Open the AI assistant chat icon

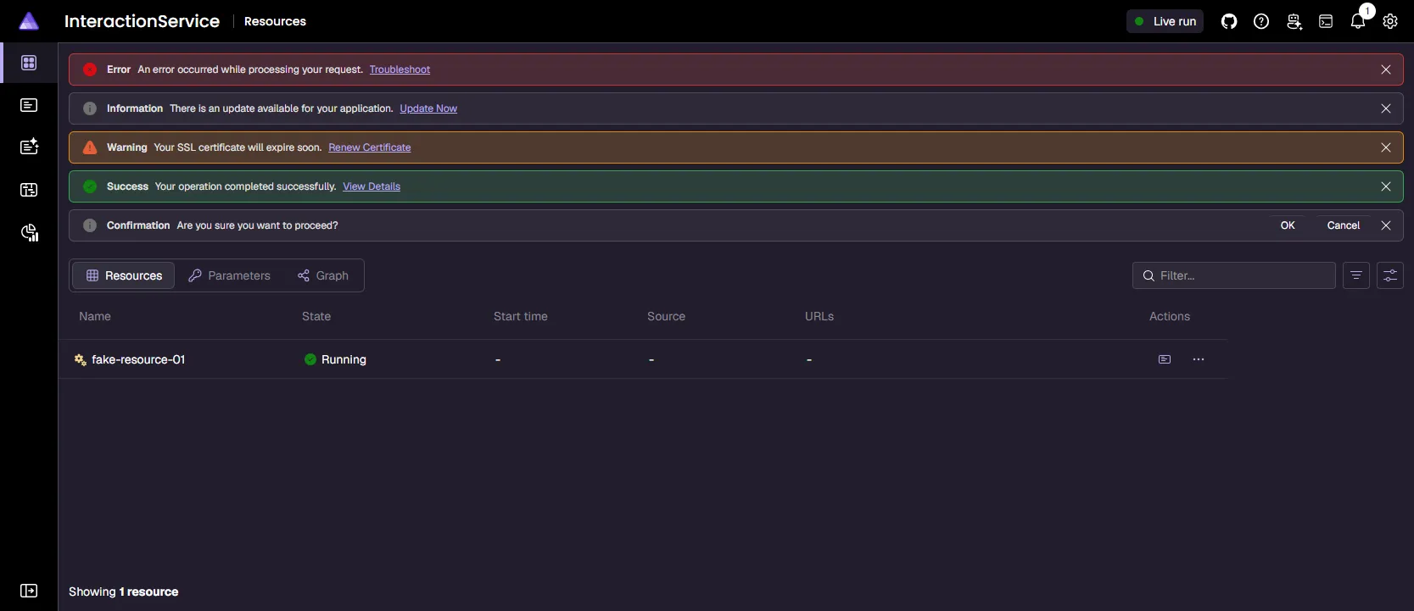[1294, 21]
